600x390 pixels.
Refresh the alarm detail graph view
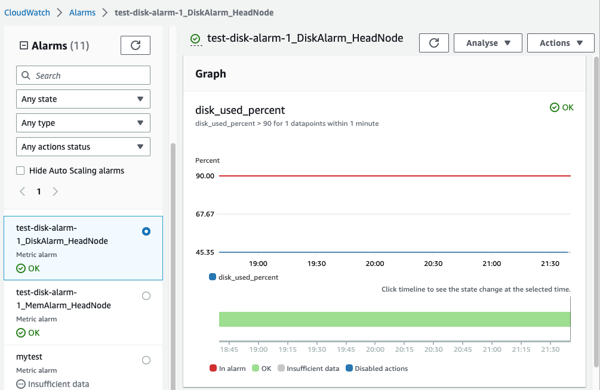pyautogui.click(x=434, y=43)
